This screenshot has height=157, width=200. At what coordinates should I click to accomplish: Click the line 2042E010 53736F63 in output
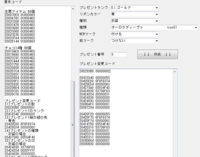(x=94, y=127)
